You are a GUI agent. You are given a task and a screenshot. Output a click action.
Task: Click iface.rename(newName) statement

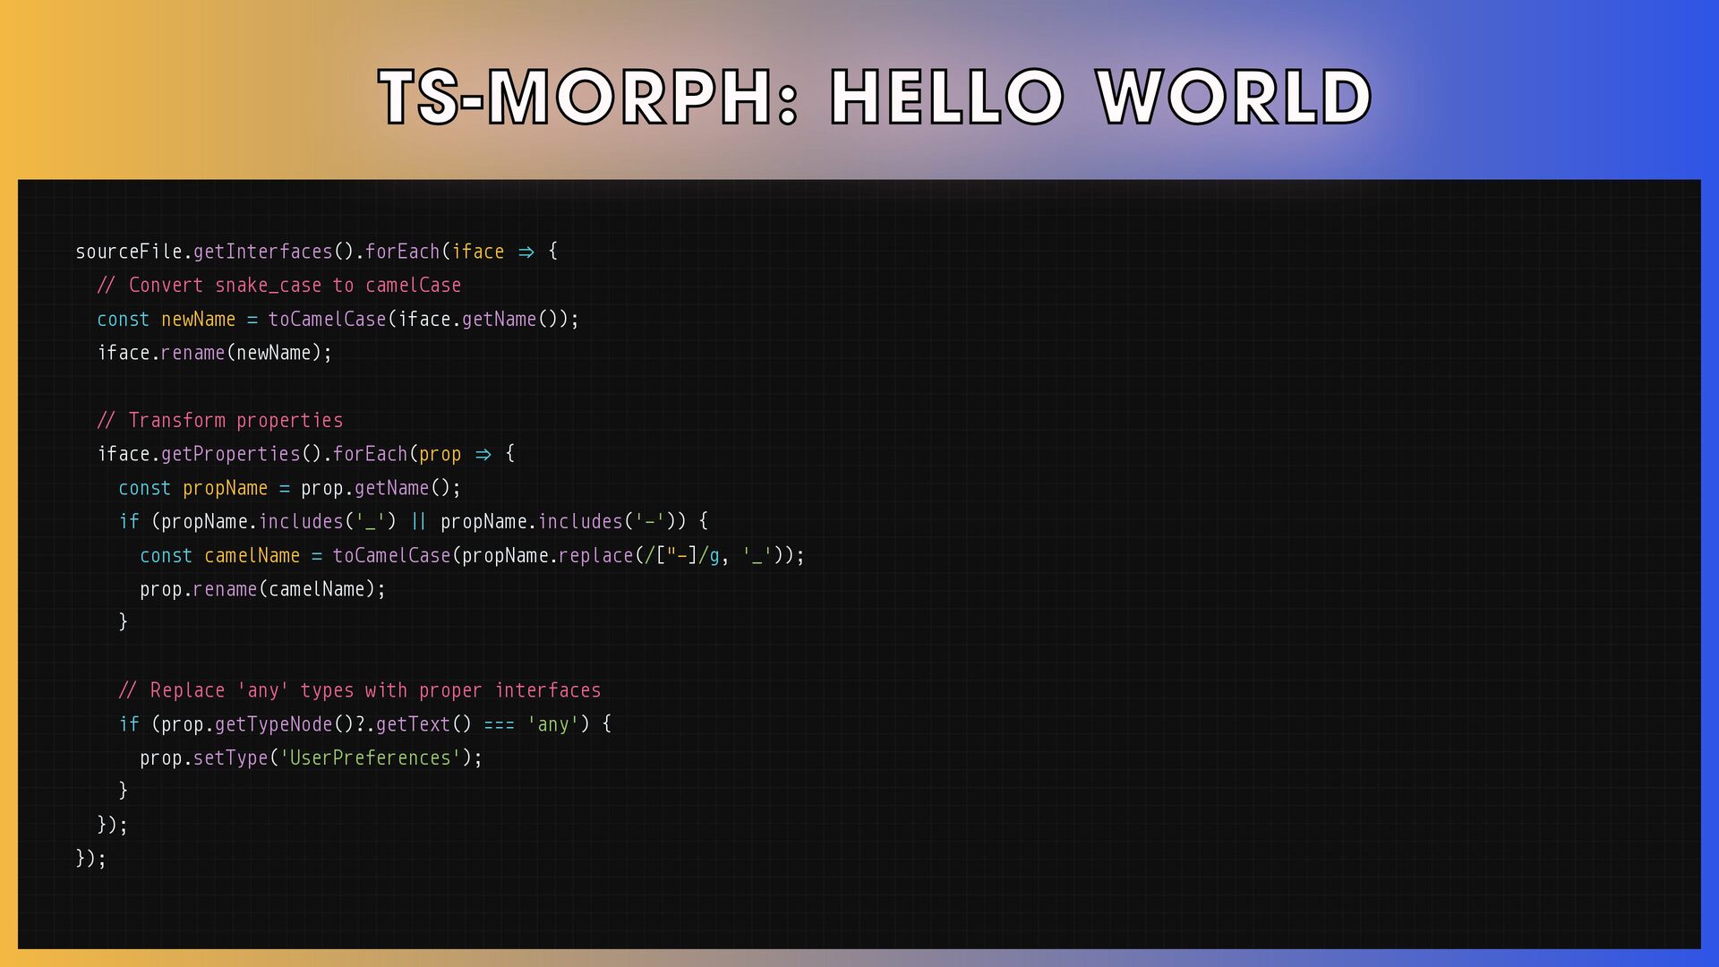point(214,353)
